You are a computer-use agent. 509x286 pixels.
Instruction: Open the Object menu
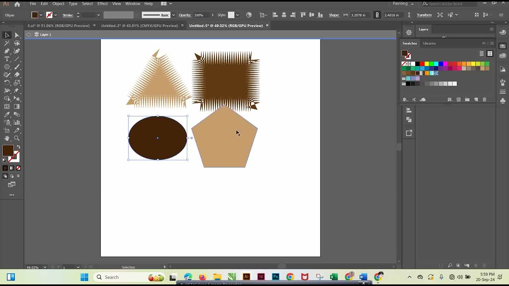(x=58, y=4)
